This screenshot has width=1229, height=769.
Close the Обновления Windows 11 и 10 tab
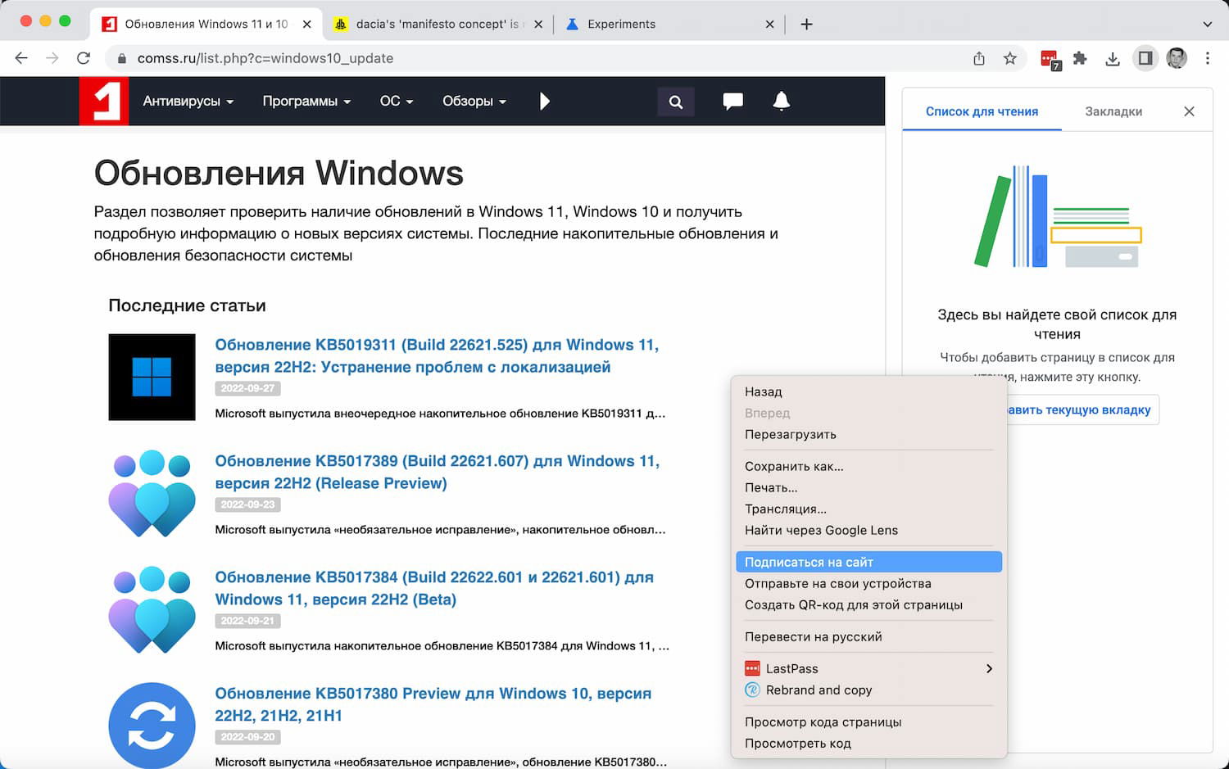coord(307,25)
